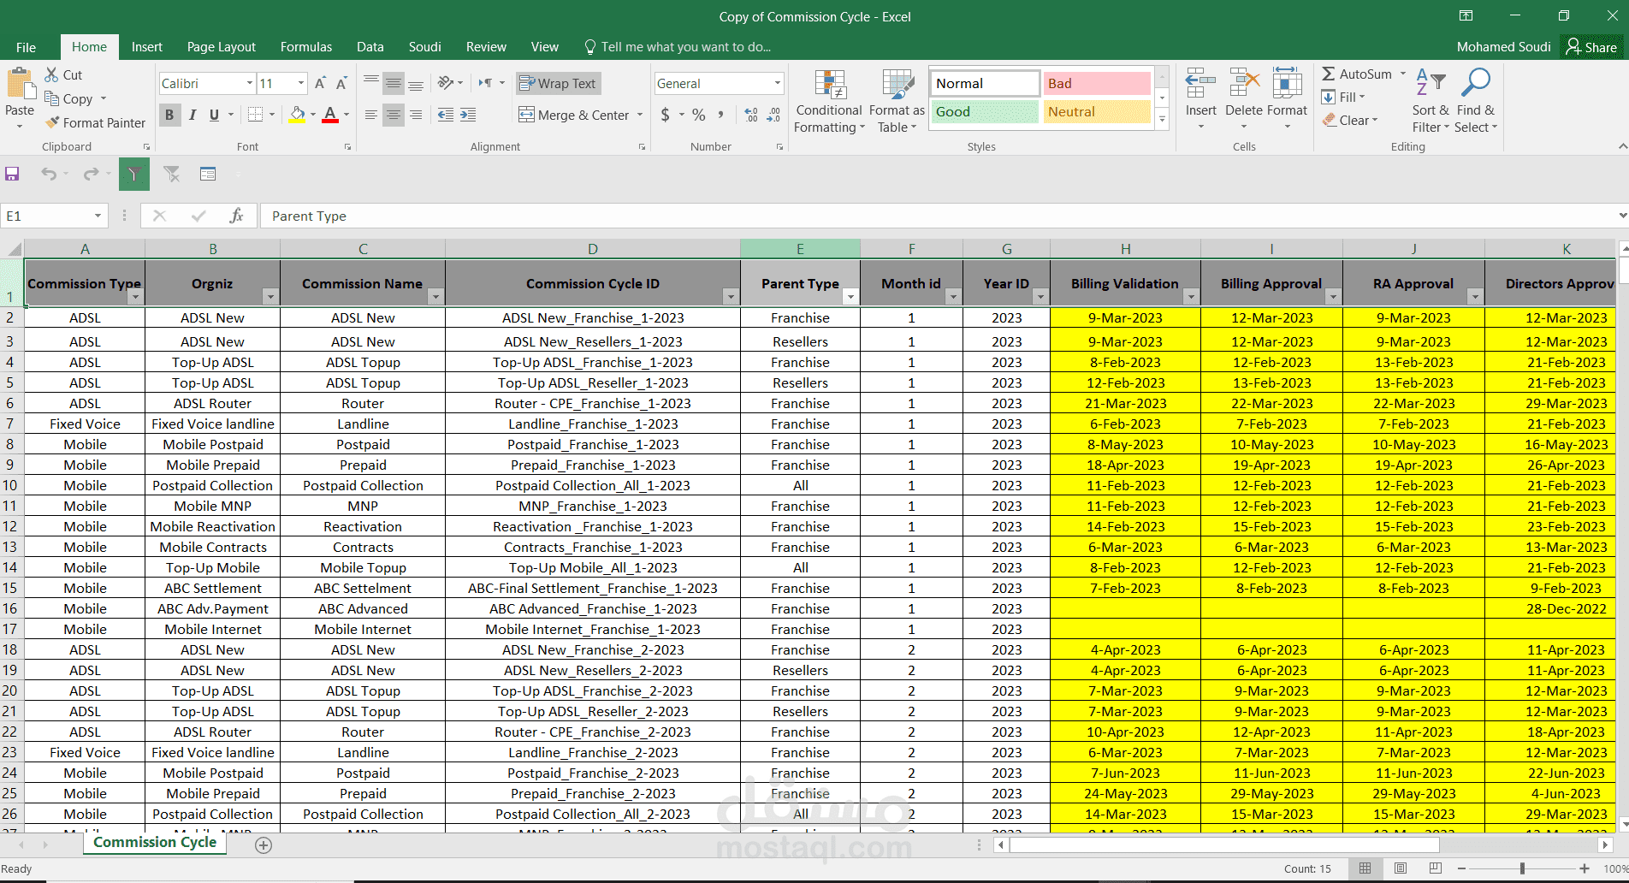The image size is (1629, 883).
Task: Switch to the Page Layout tab
Action: [222, 47]
